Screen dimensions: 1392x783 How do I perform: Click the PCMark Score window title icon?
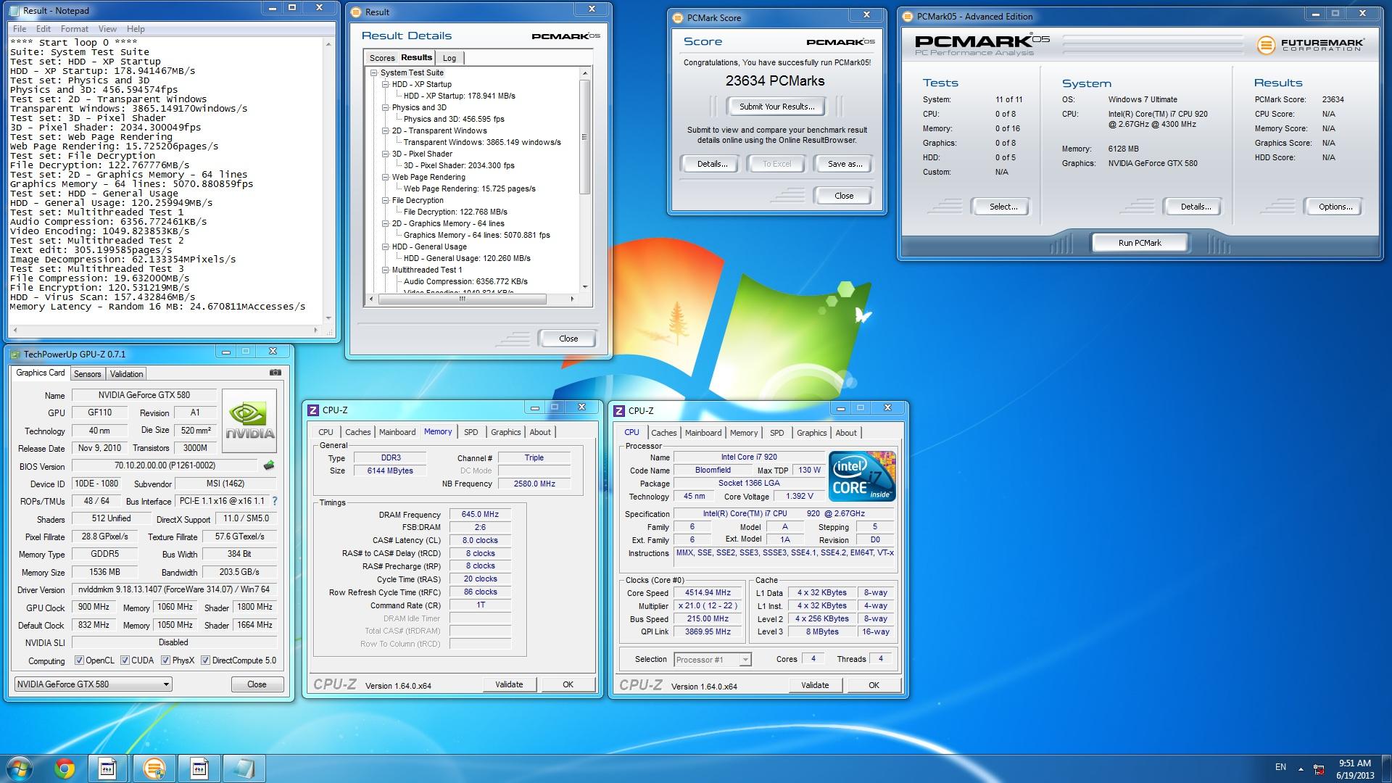678,17
